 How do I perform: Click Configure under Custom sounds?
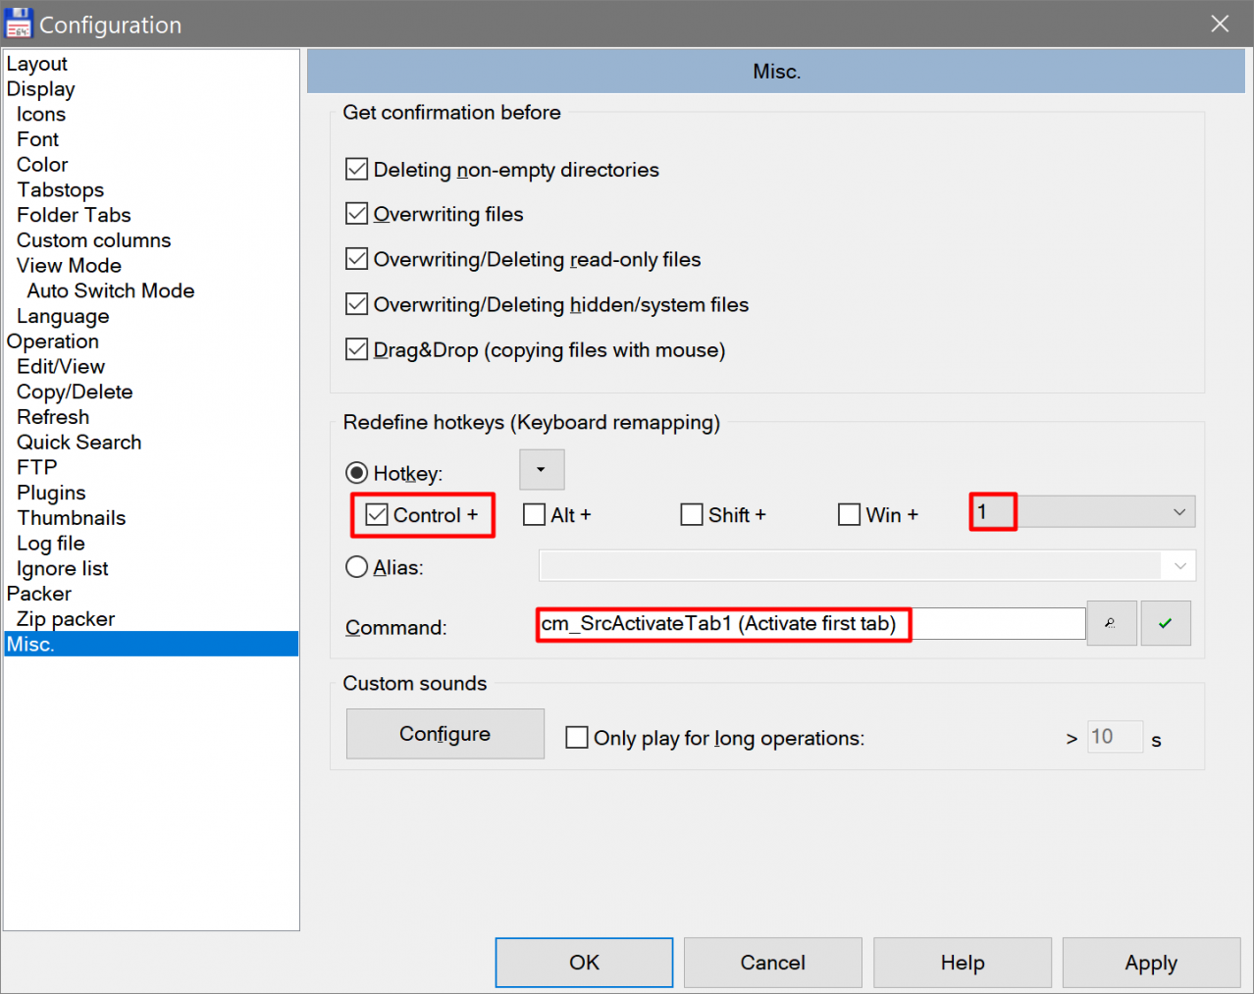tap(444, 734)
